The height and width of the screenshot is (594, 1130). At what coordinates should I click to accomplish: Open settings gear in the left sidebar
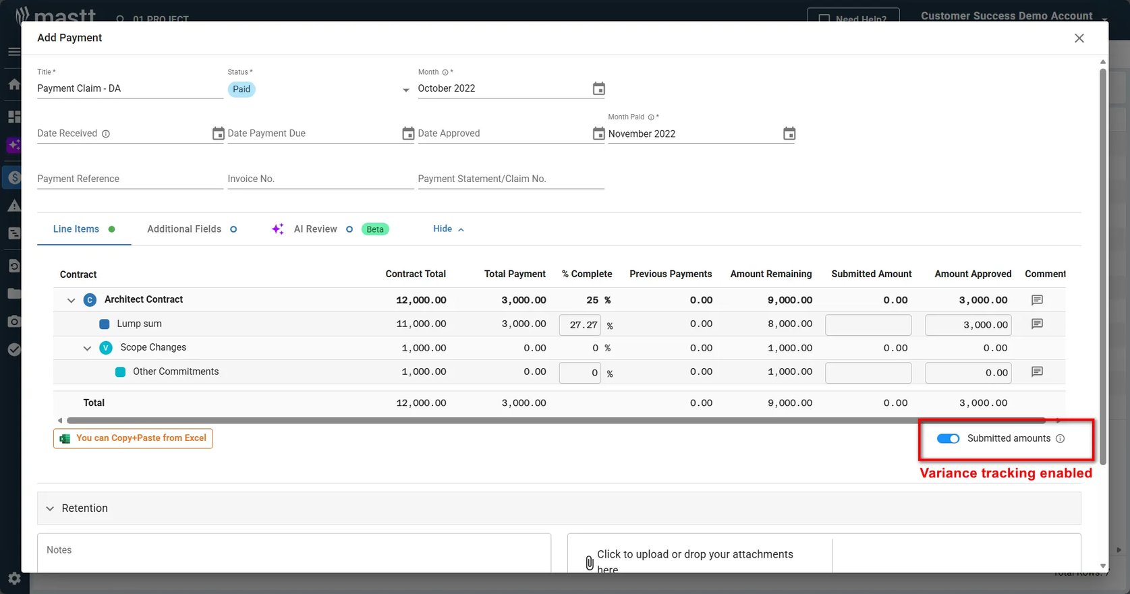coord(14,578)
